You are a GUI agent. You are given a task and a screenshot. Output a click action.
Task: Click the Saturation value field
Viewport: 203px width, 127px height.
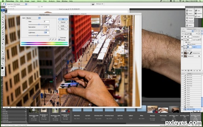point(47,27)
